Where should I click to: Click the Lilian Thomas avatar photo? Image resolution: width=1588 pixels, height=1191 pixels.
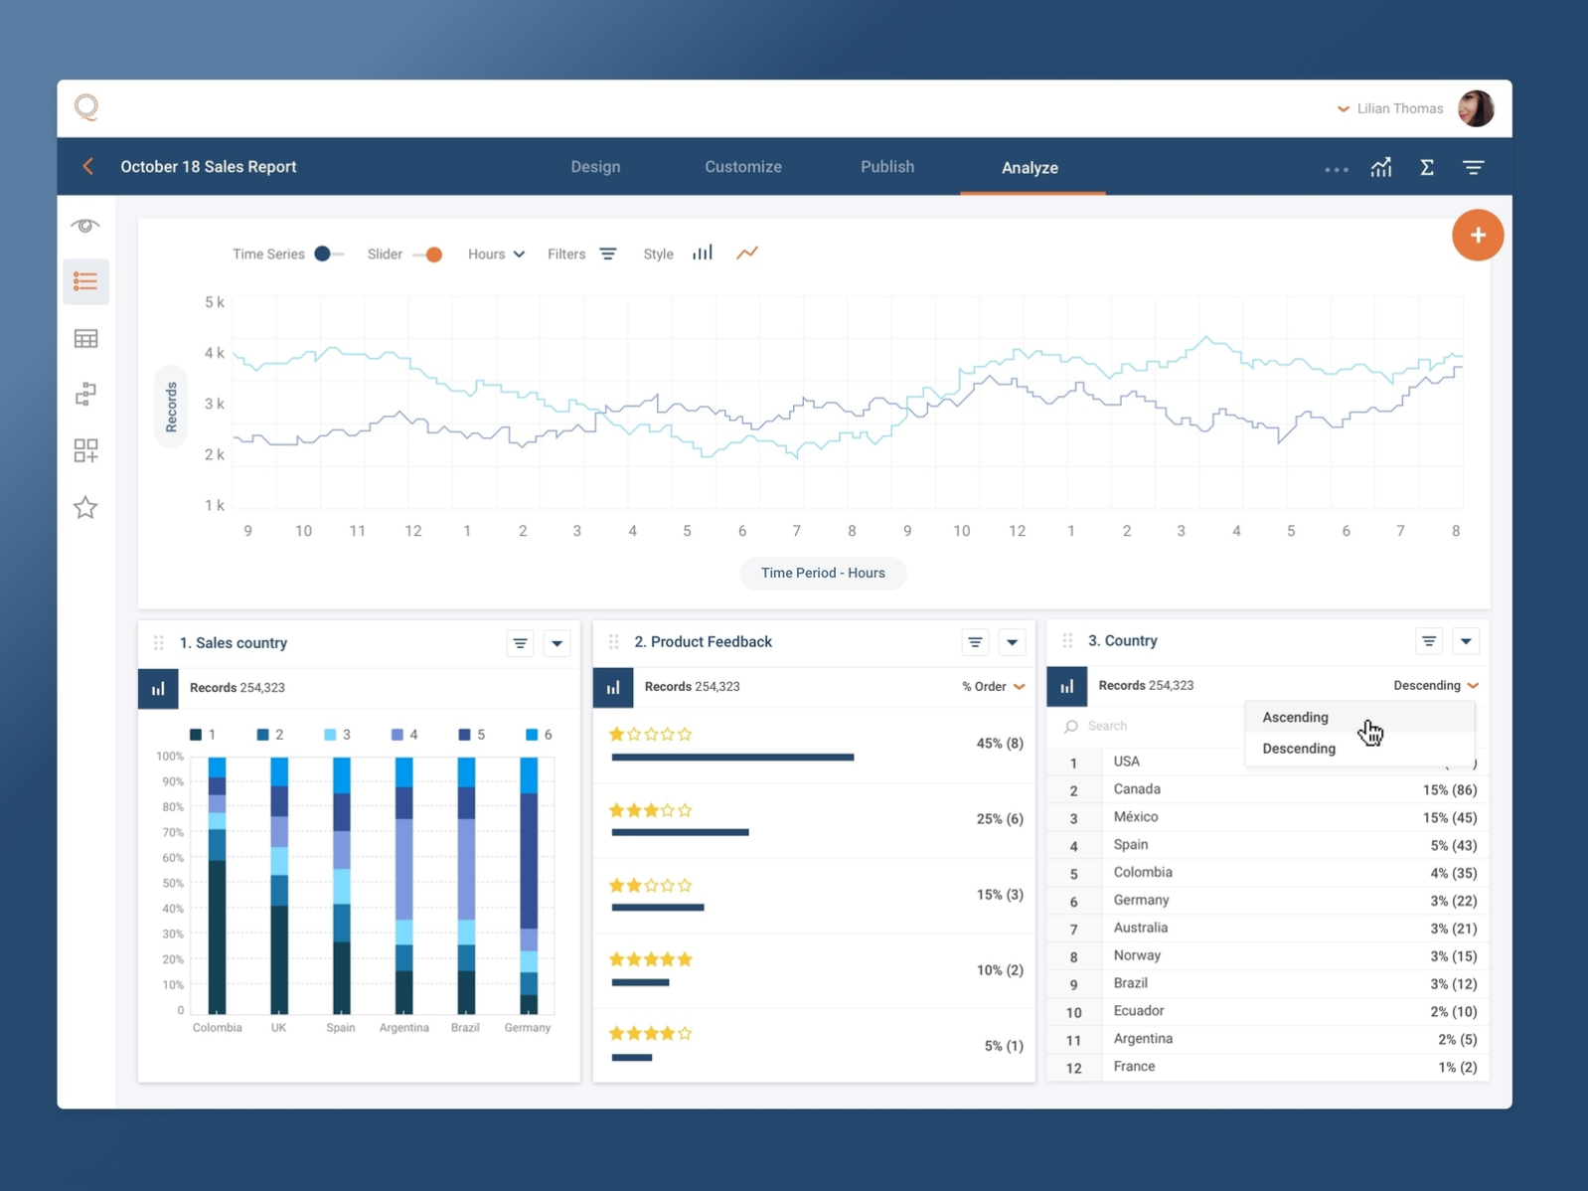click(x=1476, y=108)
